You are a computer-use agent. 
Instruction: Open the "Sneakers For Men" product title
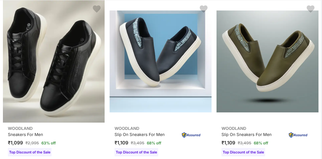point(25,135)
